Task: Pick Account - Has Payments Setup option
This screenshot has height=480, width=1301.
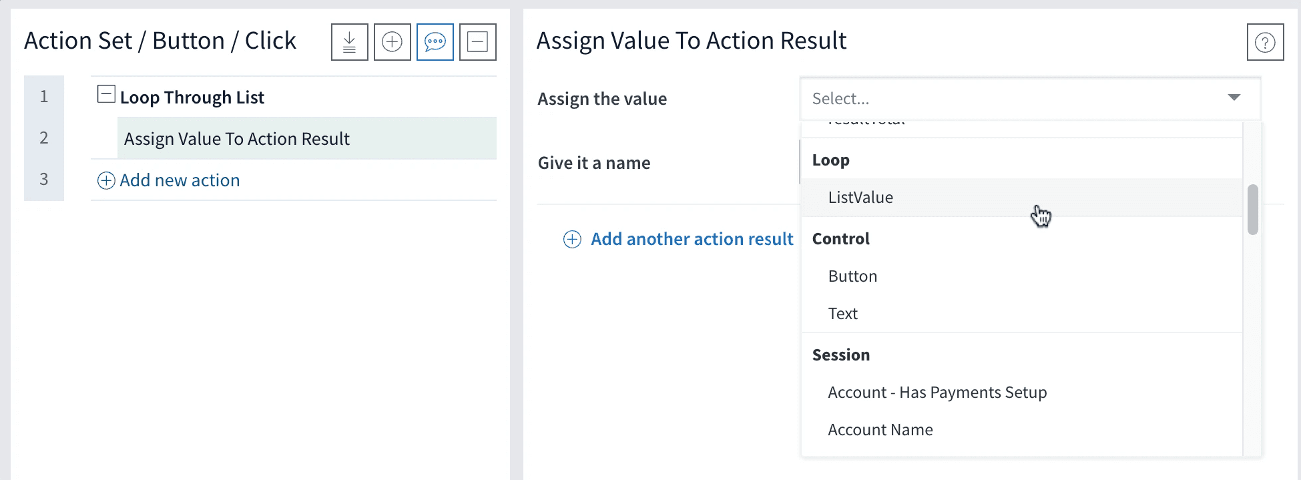Action: (937, 393)
